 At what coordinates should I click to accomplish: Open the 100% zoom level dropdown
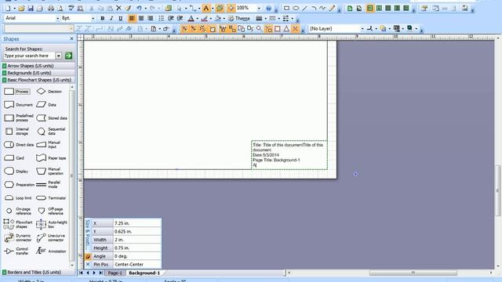259,9
